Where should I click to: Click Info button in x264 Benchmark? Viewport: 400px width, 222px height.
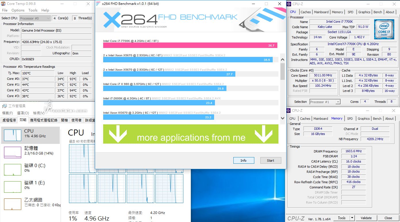coord(243,161)
